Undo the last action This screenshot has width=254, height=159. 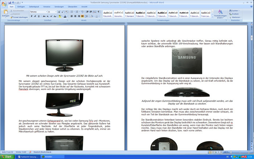pyautogui.click(x=13, y=3)
